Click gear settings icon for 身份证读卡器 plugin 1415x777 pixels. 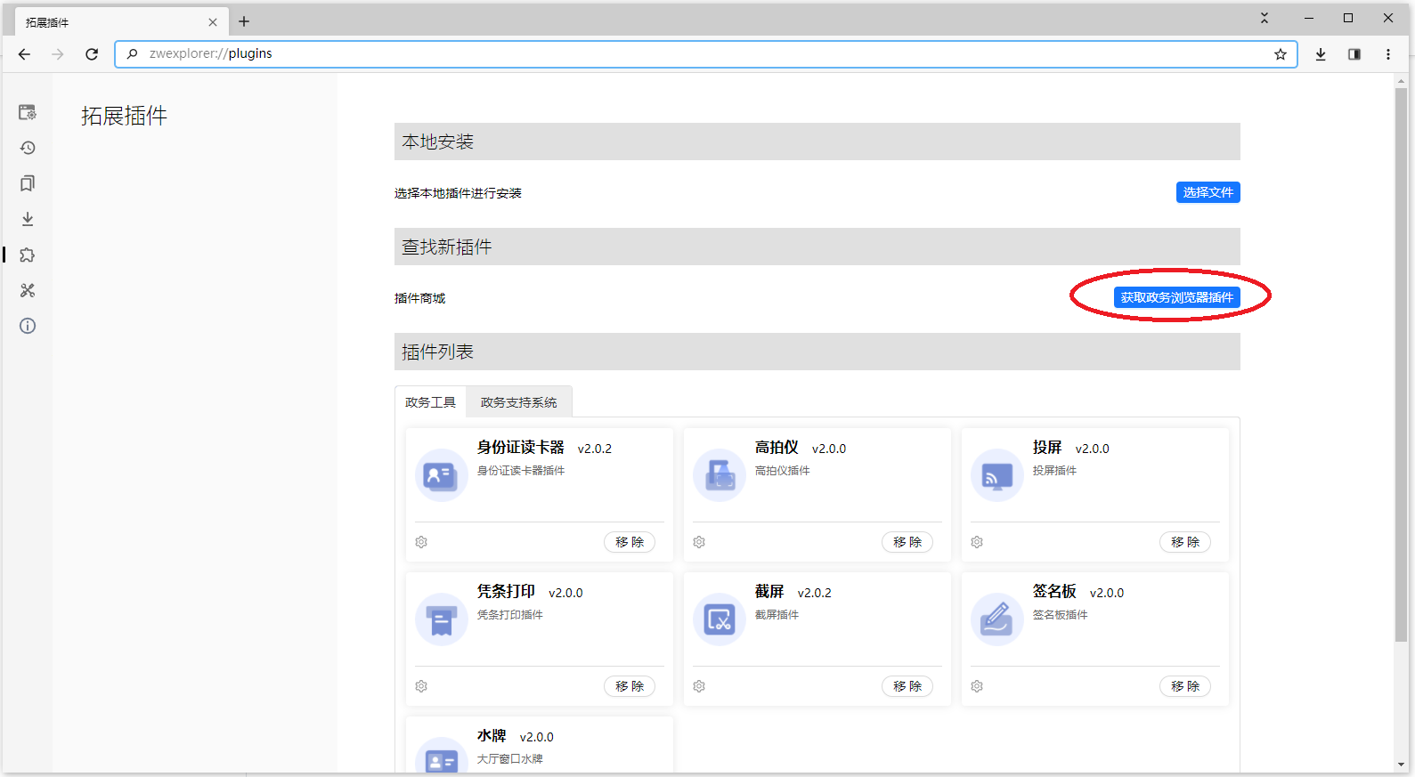[421, 542]
